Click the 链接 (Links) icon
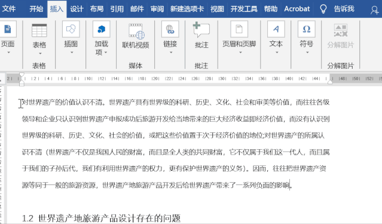382x224 pixels. 170,29
